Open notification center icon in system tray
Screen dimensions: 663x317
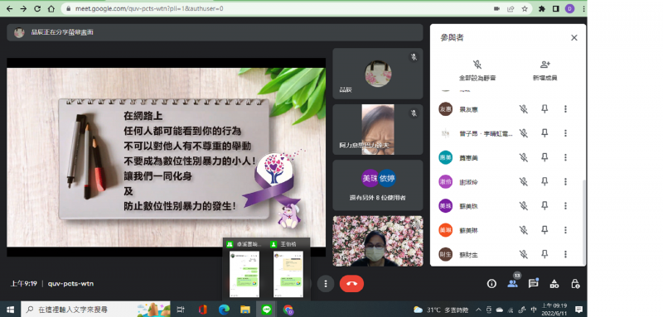[x=578, y=310]
